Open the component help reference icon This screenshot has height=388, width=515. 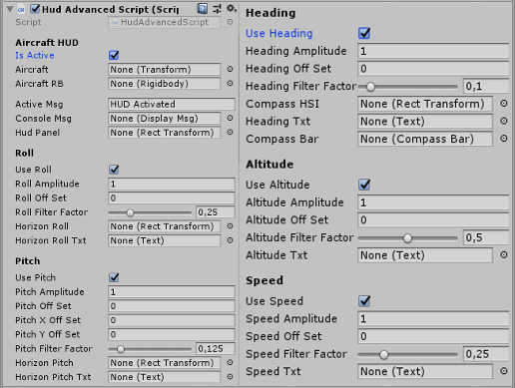coord(202,9)
